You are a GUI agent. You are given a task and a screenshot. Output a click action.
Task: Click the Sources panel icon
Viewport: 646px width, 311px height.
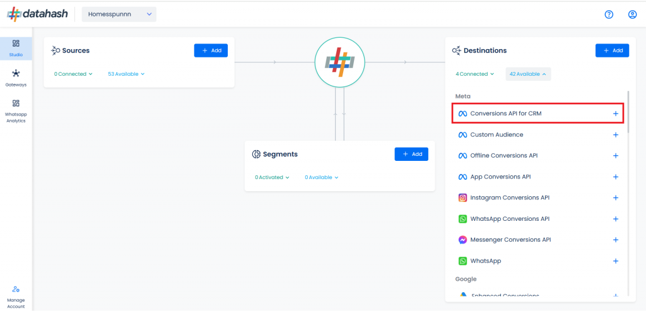click(x=56, y=50)
